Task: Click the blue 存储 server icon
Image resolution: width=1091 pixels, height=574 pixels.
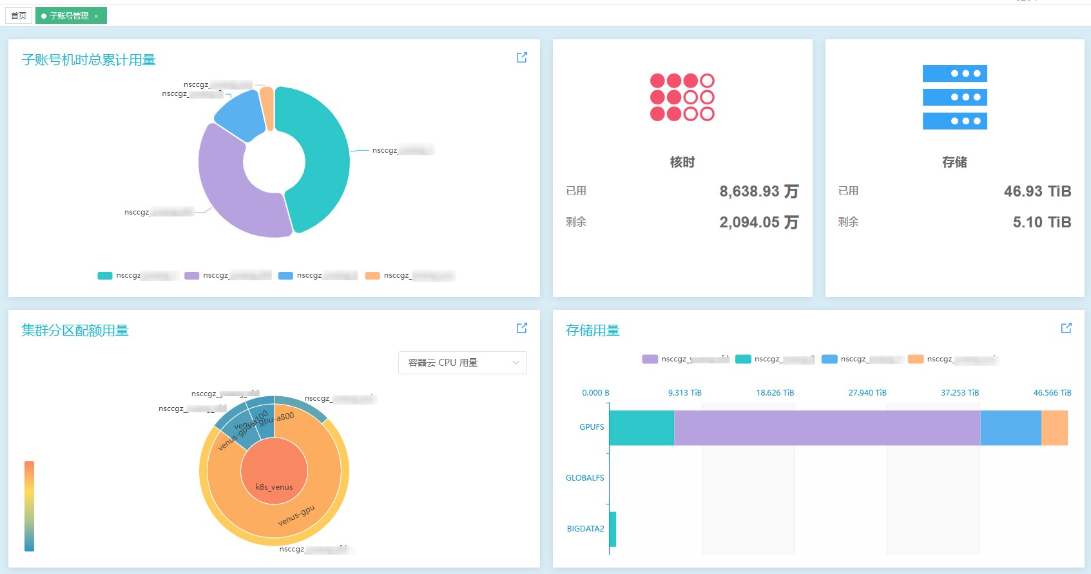Action: coord(955,97)
